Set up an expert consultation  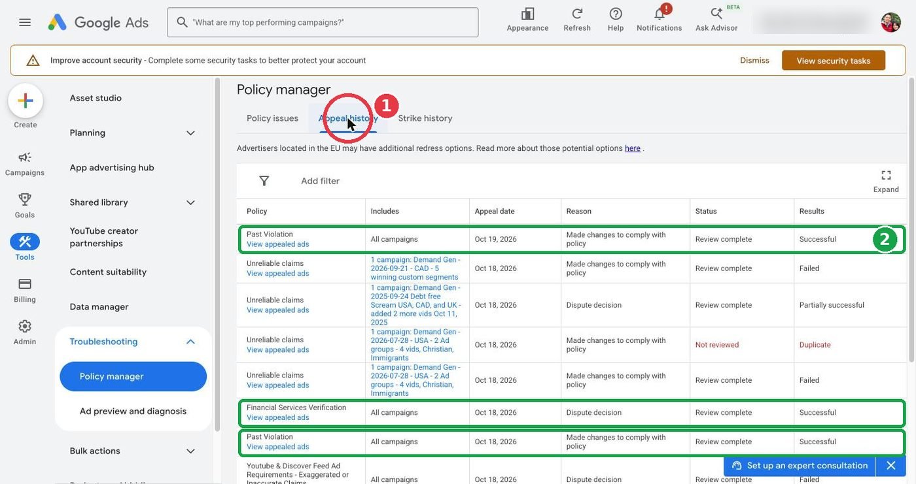pos(801,466)
